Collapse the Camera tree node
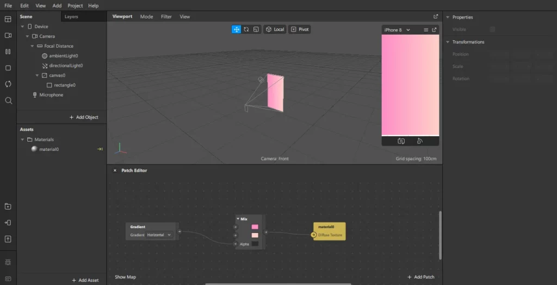This screenshot has width=557, height=285. (x=27, y=36)
